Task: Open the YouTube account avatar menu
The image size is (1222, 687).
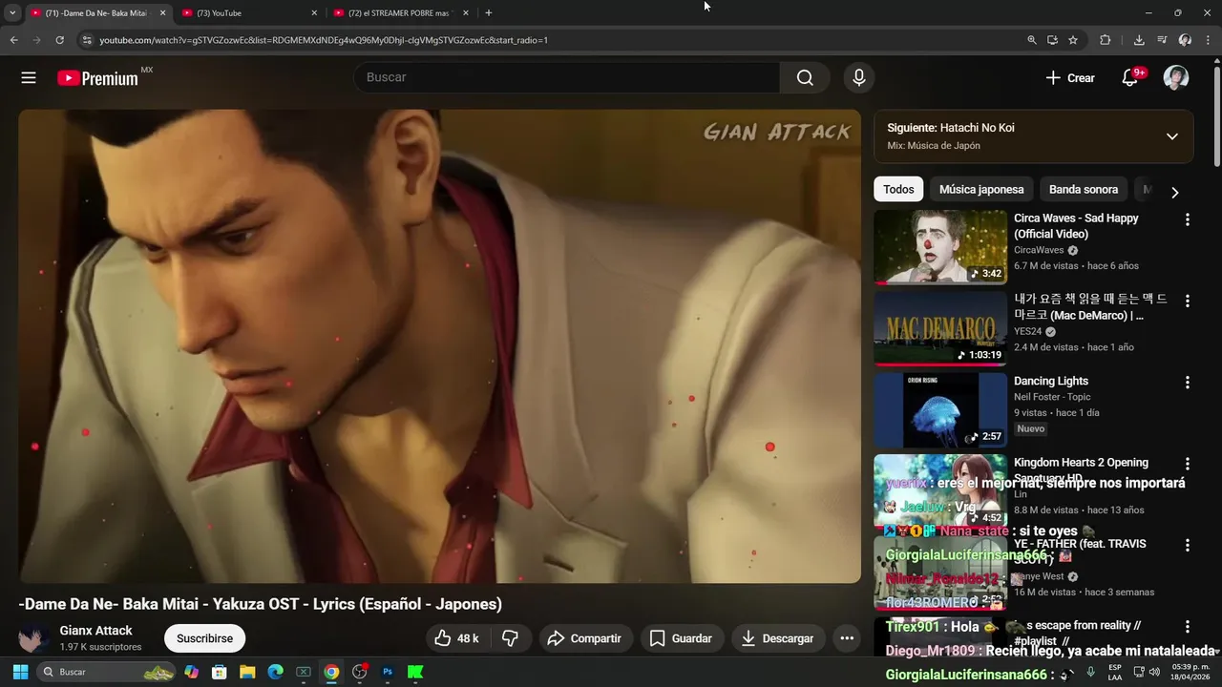Action: point(1176,78)
